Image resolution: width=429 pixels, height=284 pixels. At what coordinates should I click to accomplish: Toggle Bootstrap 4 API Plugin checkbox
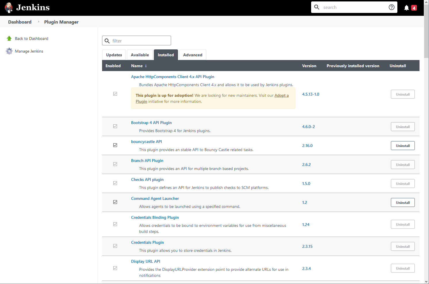tap(115, 126)
